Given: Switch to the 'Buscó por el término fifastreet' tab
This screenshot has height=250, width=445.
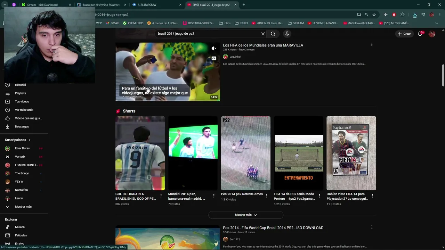Looking at the screenshot, I should click(x=102, y=5).
